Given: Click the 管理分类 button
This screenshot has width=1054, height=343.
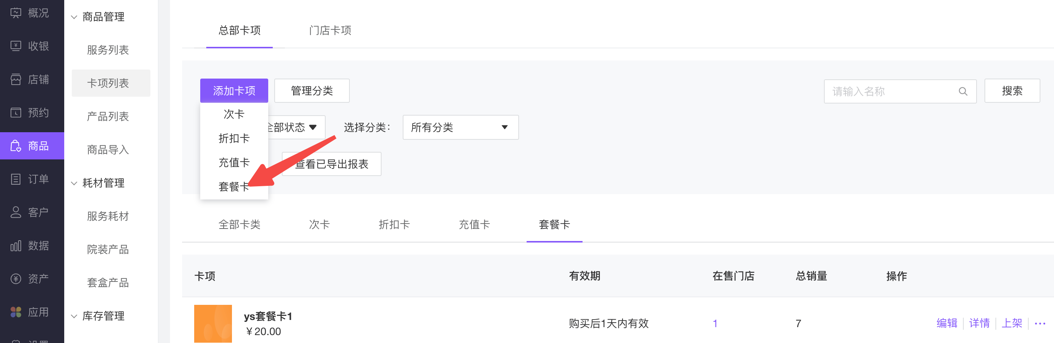Looking at the screenshot, I should click(x=312, y=90).
